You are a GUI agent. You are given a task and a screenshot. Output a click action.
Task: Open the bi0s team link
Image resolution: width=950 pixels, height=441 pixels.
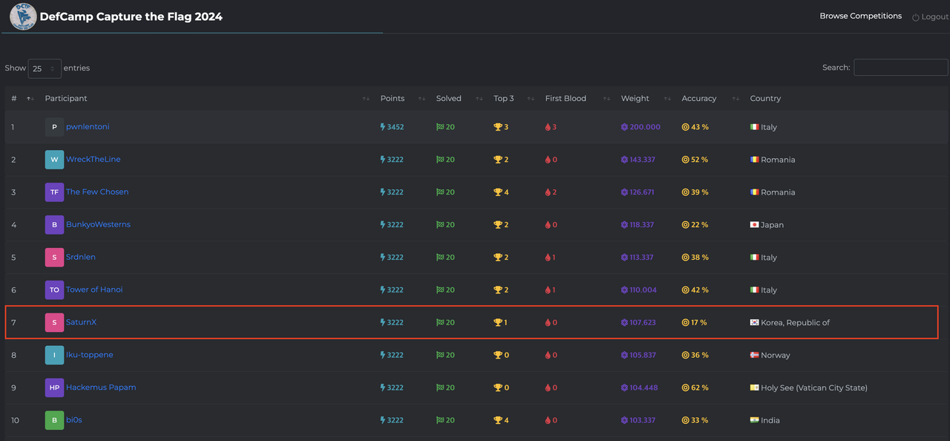click(x=74, y=420)
